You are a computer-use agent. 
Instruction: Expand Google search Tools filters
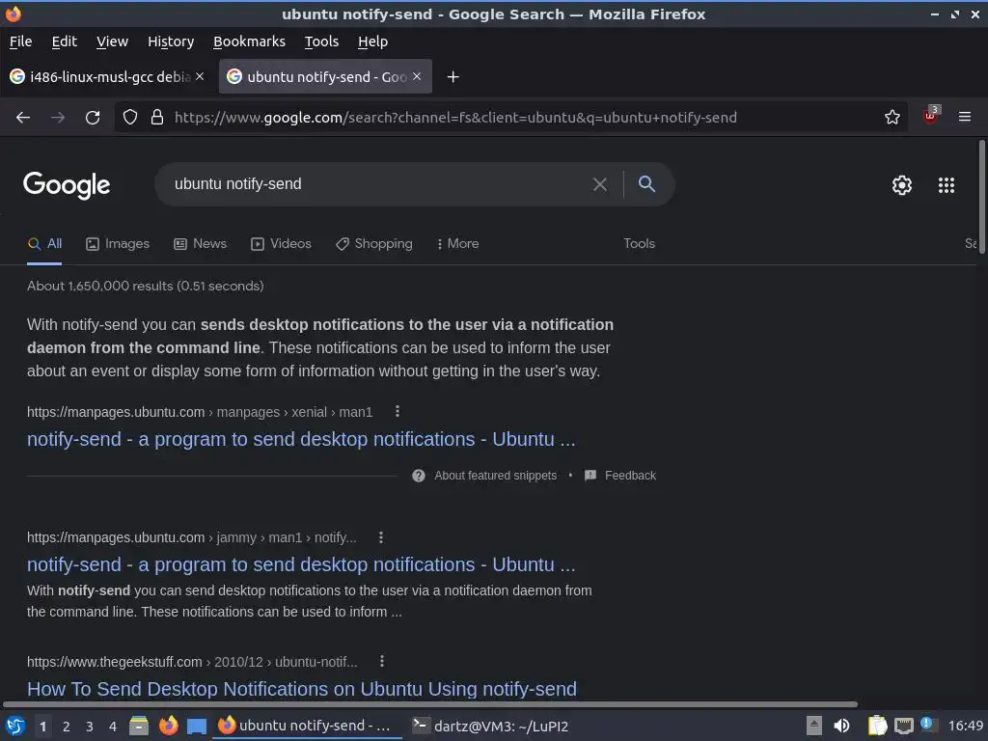coord(639,244)
